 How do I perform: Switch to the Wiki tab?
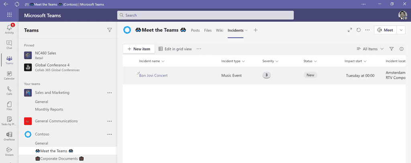(220, 30)
